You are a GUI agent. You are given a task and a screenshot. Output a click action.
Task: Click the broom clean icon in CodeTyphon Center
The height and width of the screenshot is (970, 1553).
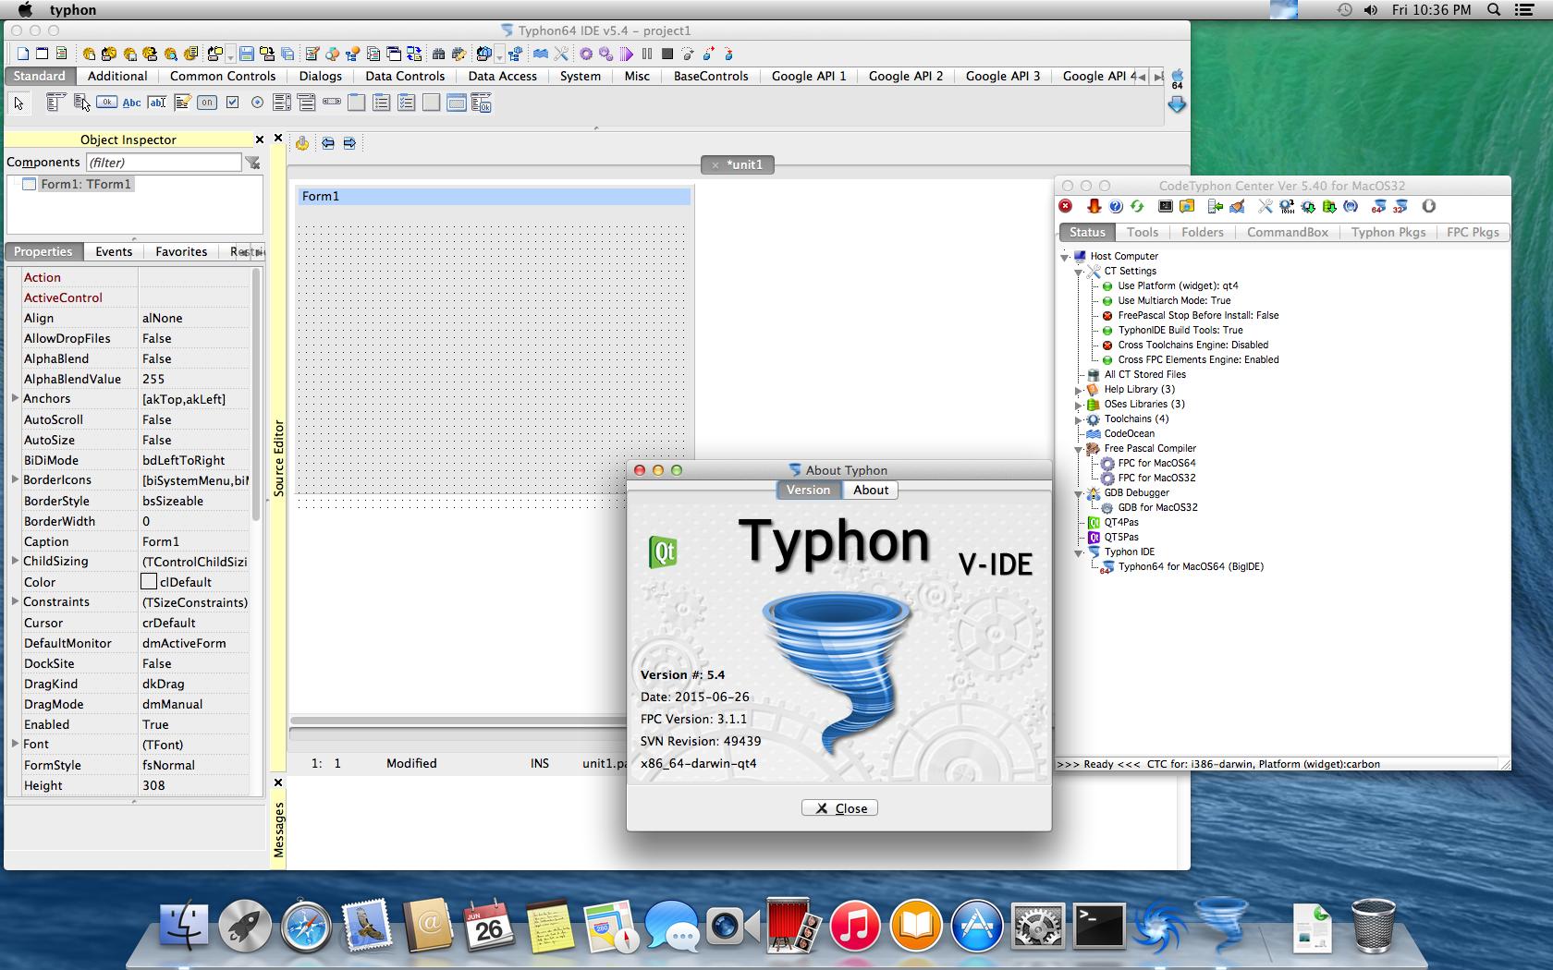click(x=1237, y=206)
